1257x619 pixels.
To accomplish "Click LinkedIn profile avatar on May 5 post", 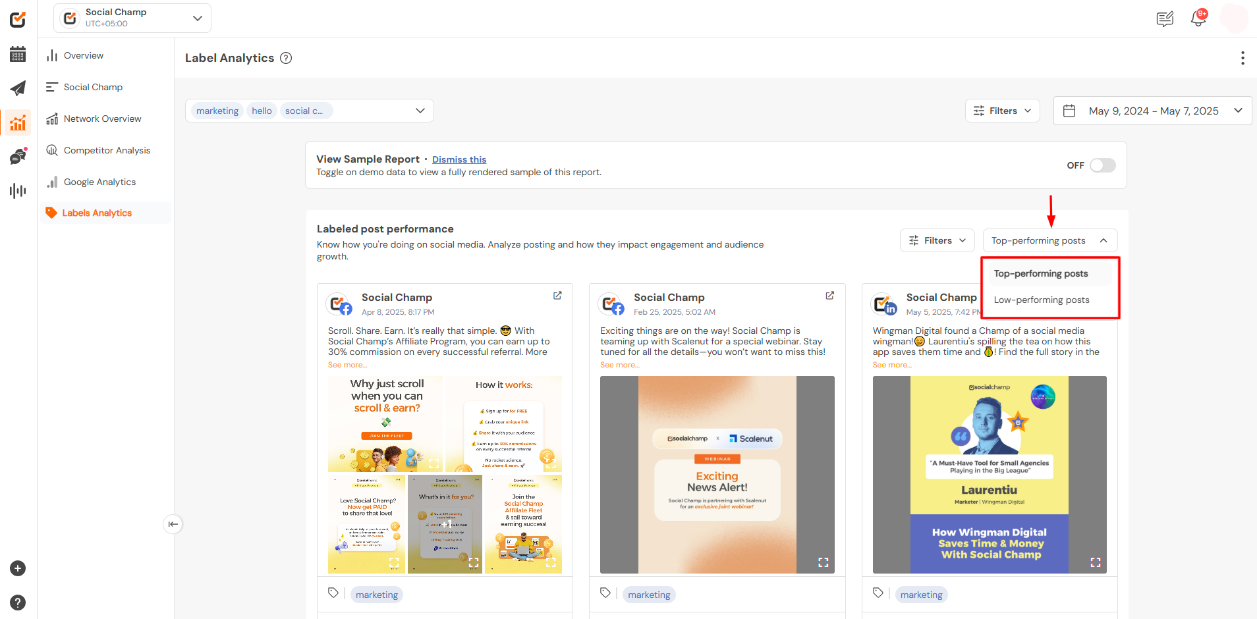I will [883, 305].
